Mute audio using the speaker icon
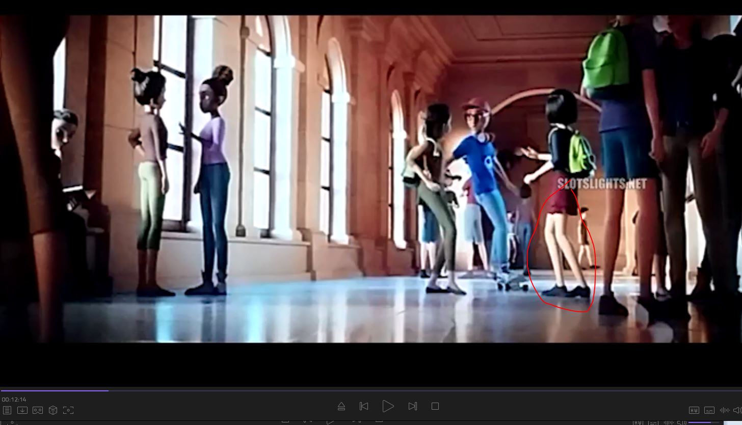This screenshot has width=742, height=425. tap(737, 410)
